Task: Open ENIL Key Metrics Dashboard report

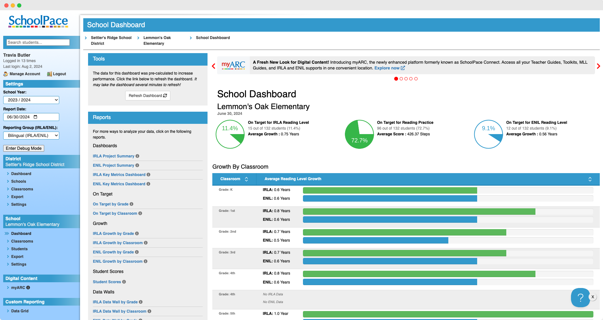Action: pos(119,184)
